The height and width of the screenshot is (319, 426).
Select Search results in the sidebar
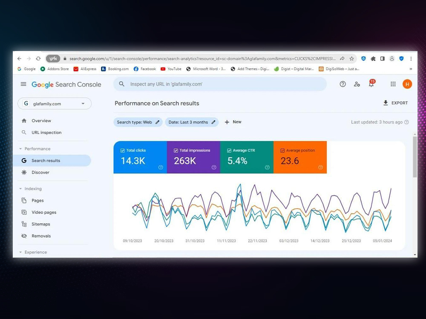point(52,161)
